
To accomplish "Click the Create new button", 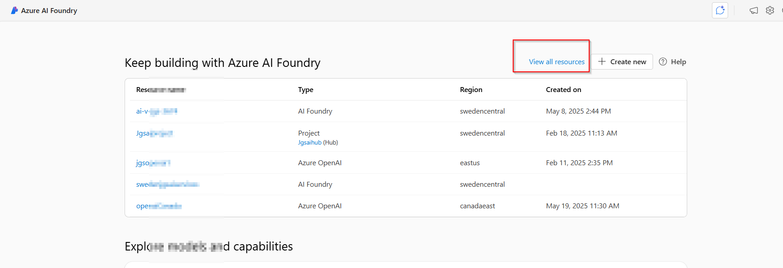I will click(x=622, y=62).
